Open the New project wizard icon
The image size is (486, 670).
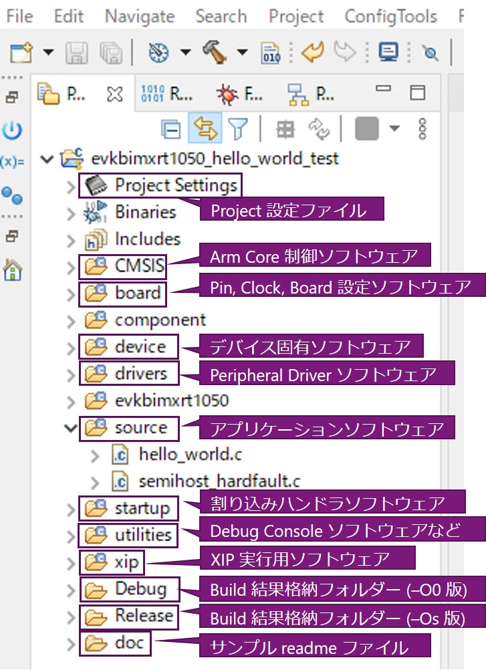coord(21,53)
